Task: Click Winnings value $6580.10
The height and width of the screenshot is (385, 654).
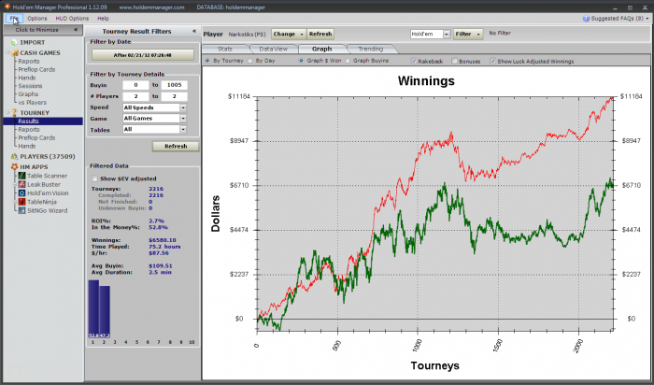Action: tap(163, 240)
